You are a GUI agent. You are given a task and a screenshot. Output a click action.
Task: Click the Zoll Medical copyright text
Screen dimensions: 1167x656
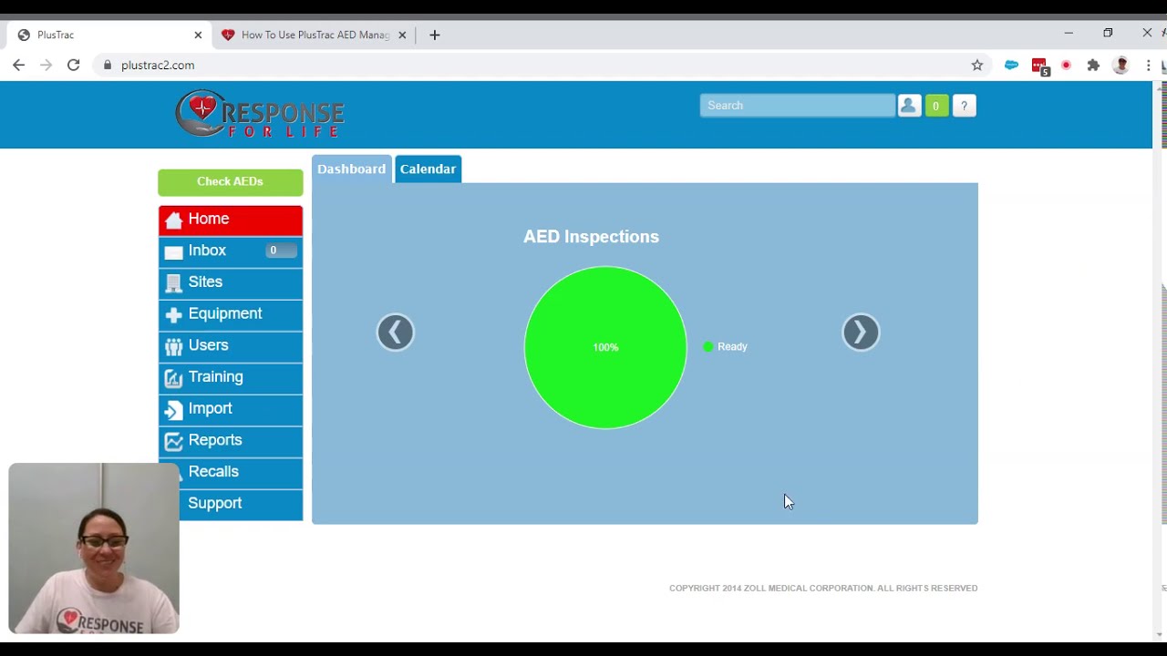coord(823,589)
